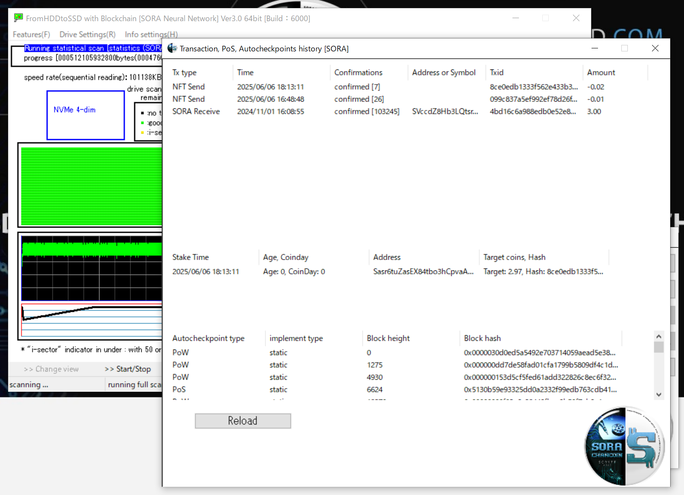Select PoW checkpoint at block height 0
Screen dimensions: 684x495
[x=395, y=352]
